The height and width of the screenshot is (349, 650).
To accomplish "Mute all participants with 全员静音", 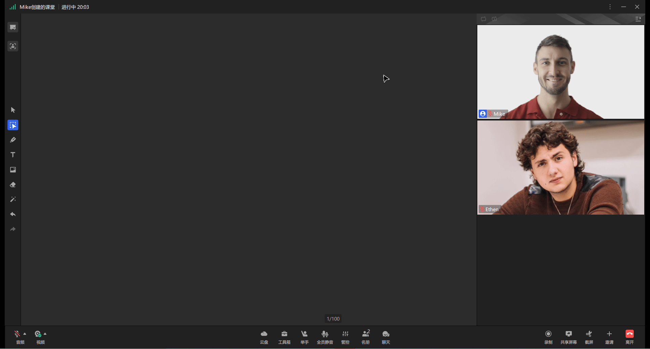I will [x=325, y=337].
